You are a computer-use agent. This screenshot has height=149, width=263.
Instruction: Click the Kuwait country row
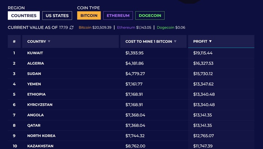coord(131,53)
